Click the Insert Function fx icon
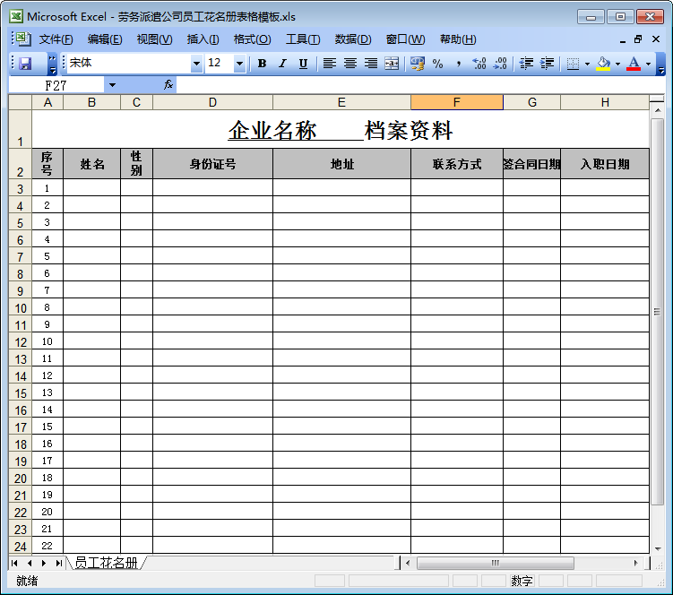 [x=168, y=85]
